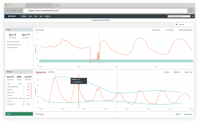Click the Future frost outlook row

[x=18, y=48]
